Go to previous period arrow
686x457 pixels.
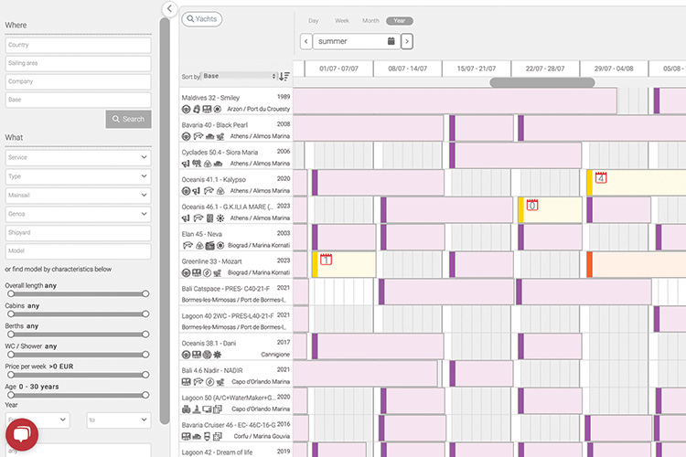click(x=305, y=41)
